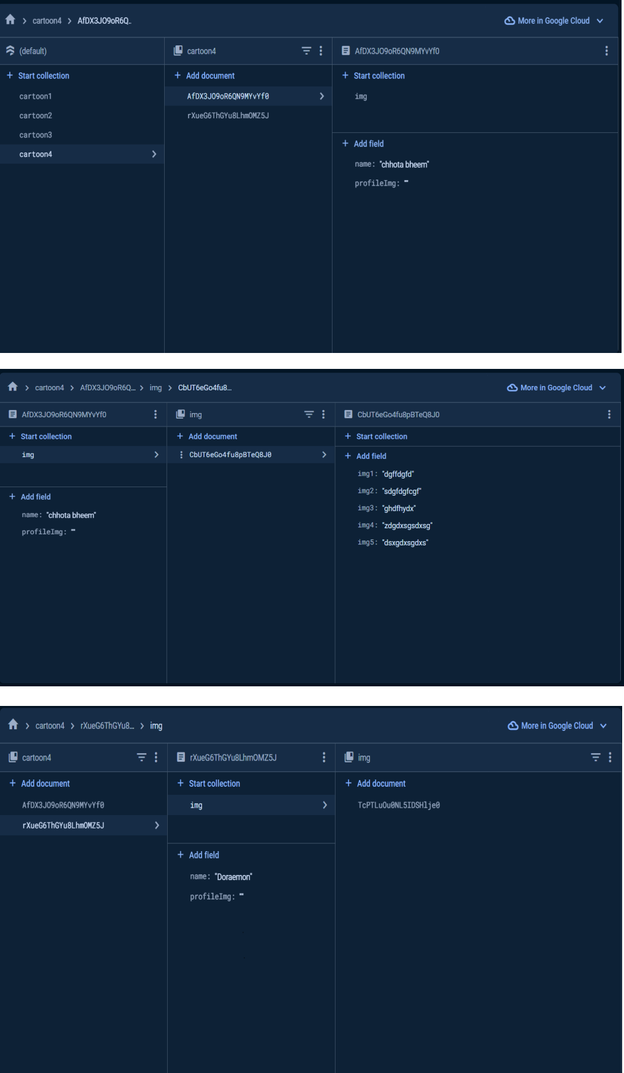Open cartoon4 breadcrumb link in top screenshot
The image size is (624, 1073).
(x=47, y=21)
